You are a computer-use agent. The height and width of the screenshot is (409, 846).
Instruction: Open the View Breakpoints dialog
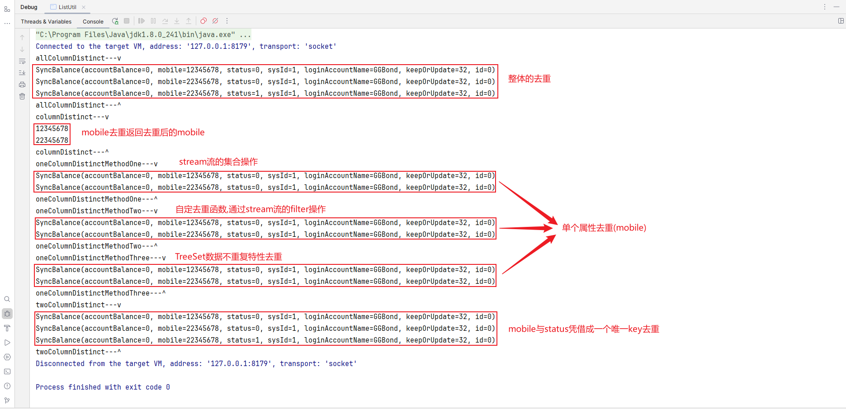pos(203,21)
